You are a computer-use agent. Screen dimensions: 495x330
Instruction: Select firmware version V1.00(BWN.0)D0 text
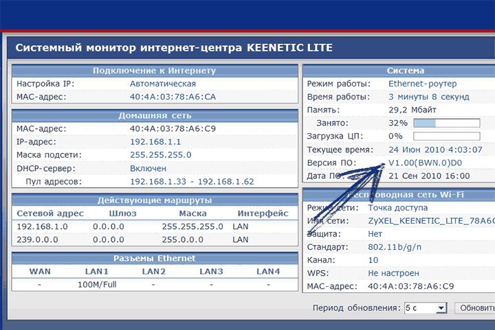(425, 163)
